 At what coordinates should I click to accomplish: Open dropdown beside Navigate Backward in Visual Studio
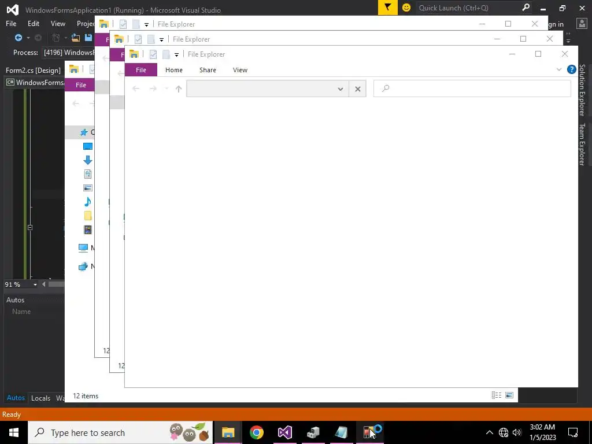[28, 38]
